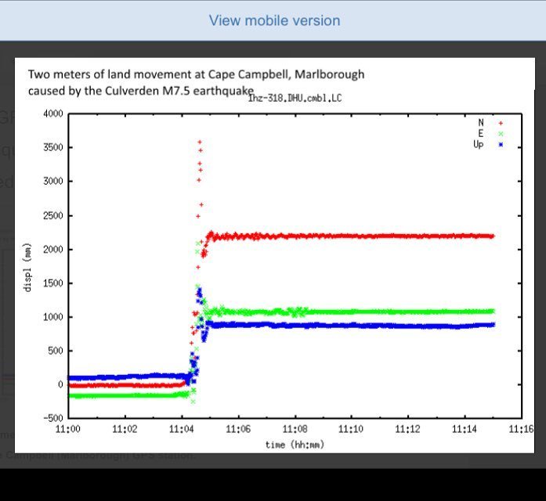The height and width of the screenshot is (501, 546).
Task: Click the red N legend marker
Action: point(500,123)
